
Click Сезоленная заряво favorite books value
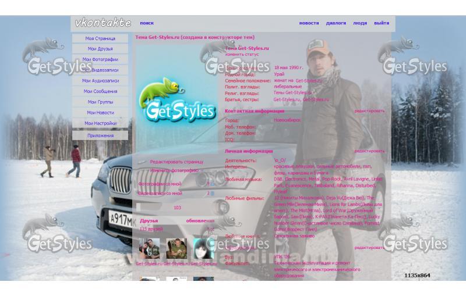coord(294,236)
